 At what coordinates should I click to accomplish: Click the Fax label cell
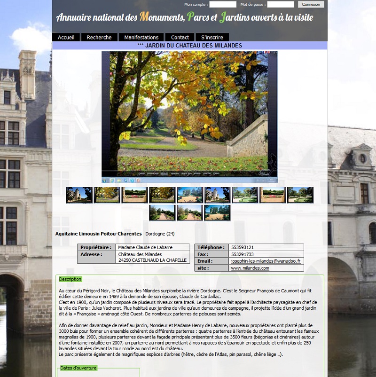click(x=211, y=254)
